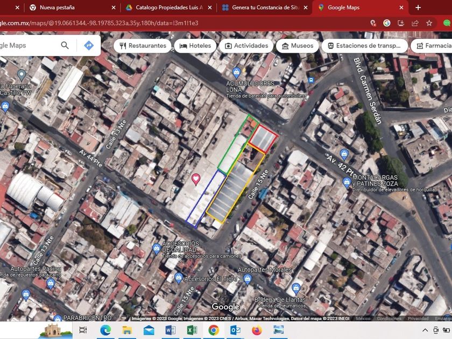
Task: Click the install app icon in address bar
Action: (x=401, y=23)
